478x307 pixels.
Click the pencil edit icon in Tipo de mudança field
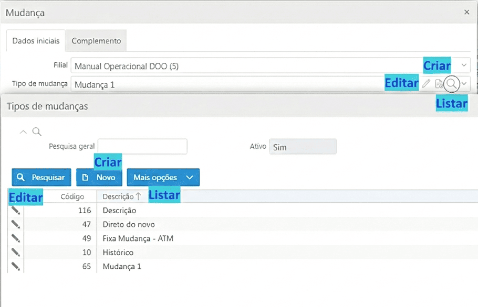(x=426, y=84)
